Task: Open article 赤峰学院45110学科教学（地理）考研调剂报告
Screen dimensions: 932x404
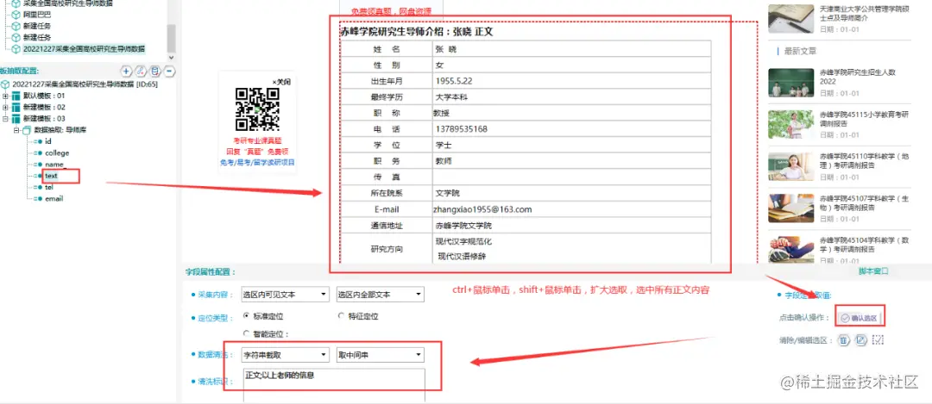Action: (863, 161)
